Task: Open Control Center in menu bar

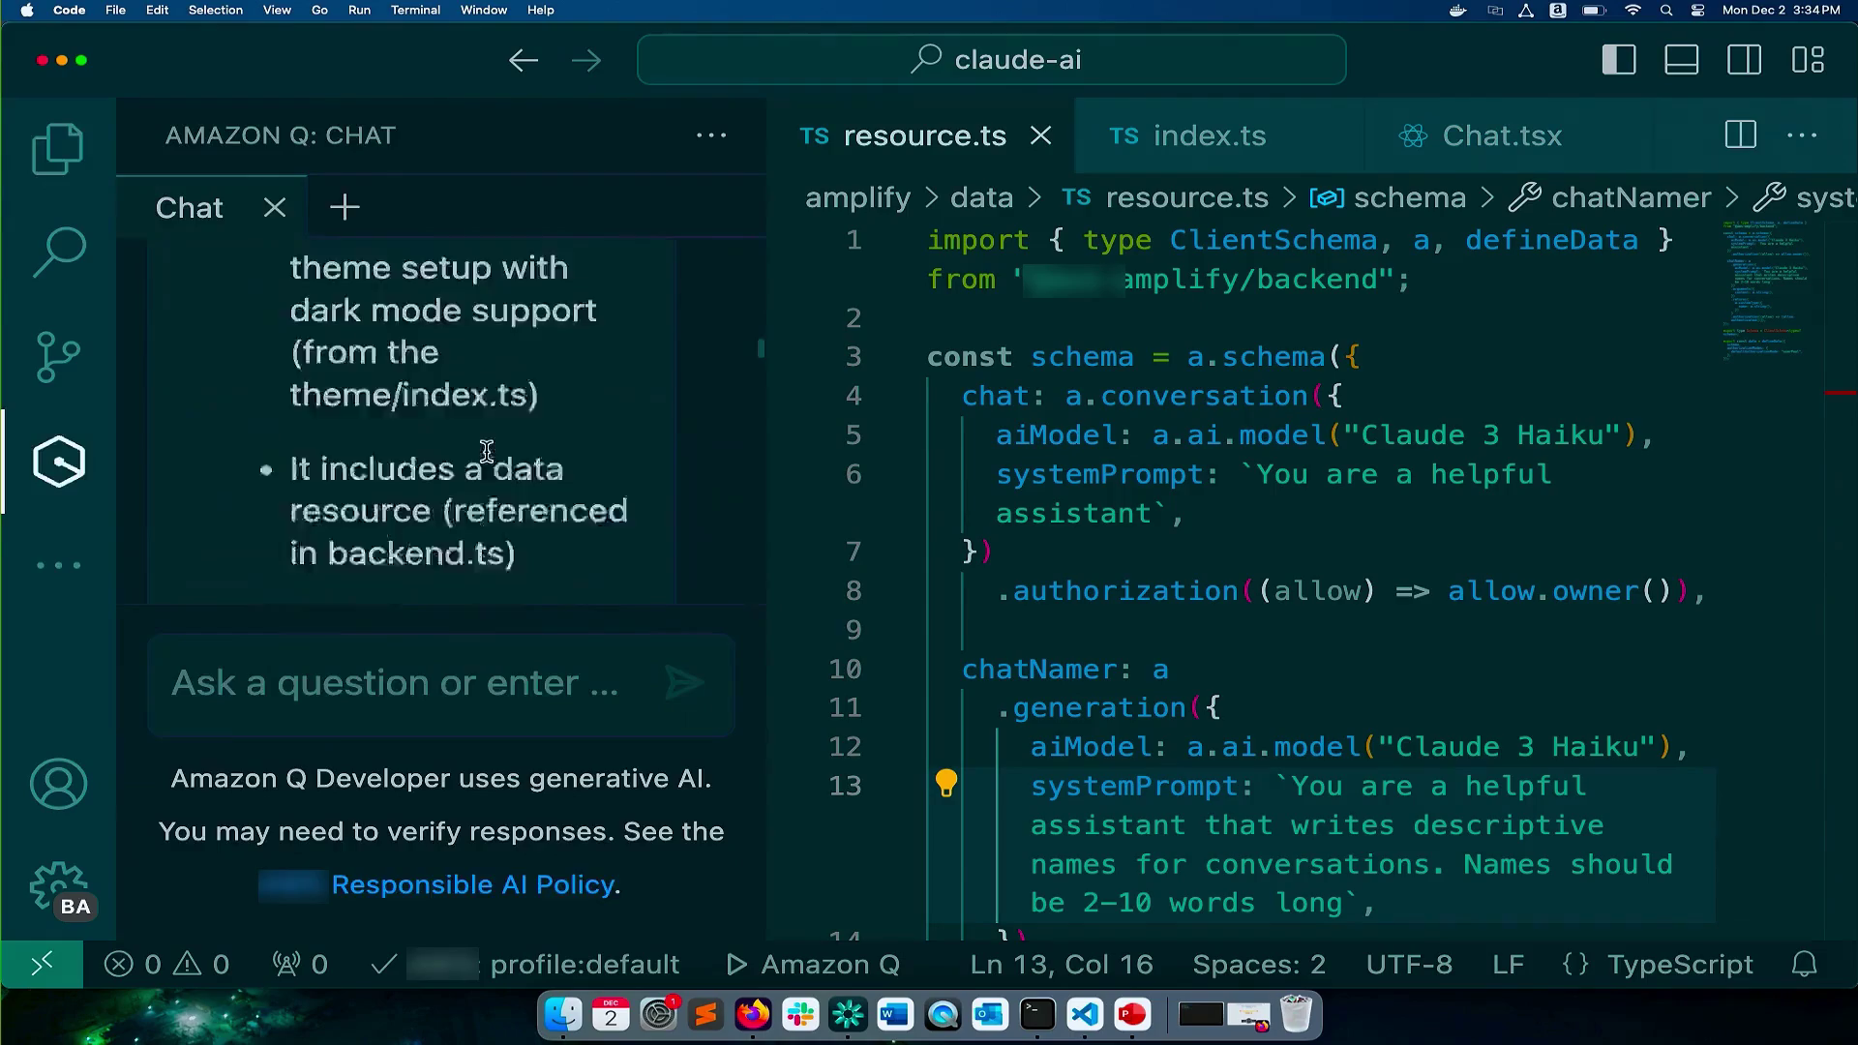Action: tap(1697, 10)
